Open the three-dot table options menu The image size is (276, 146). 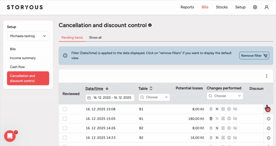click(x=266, y=76)
